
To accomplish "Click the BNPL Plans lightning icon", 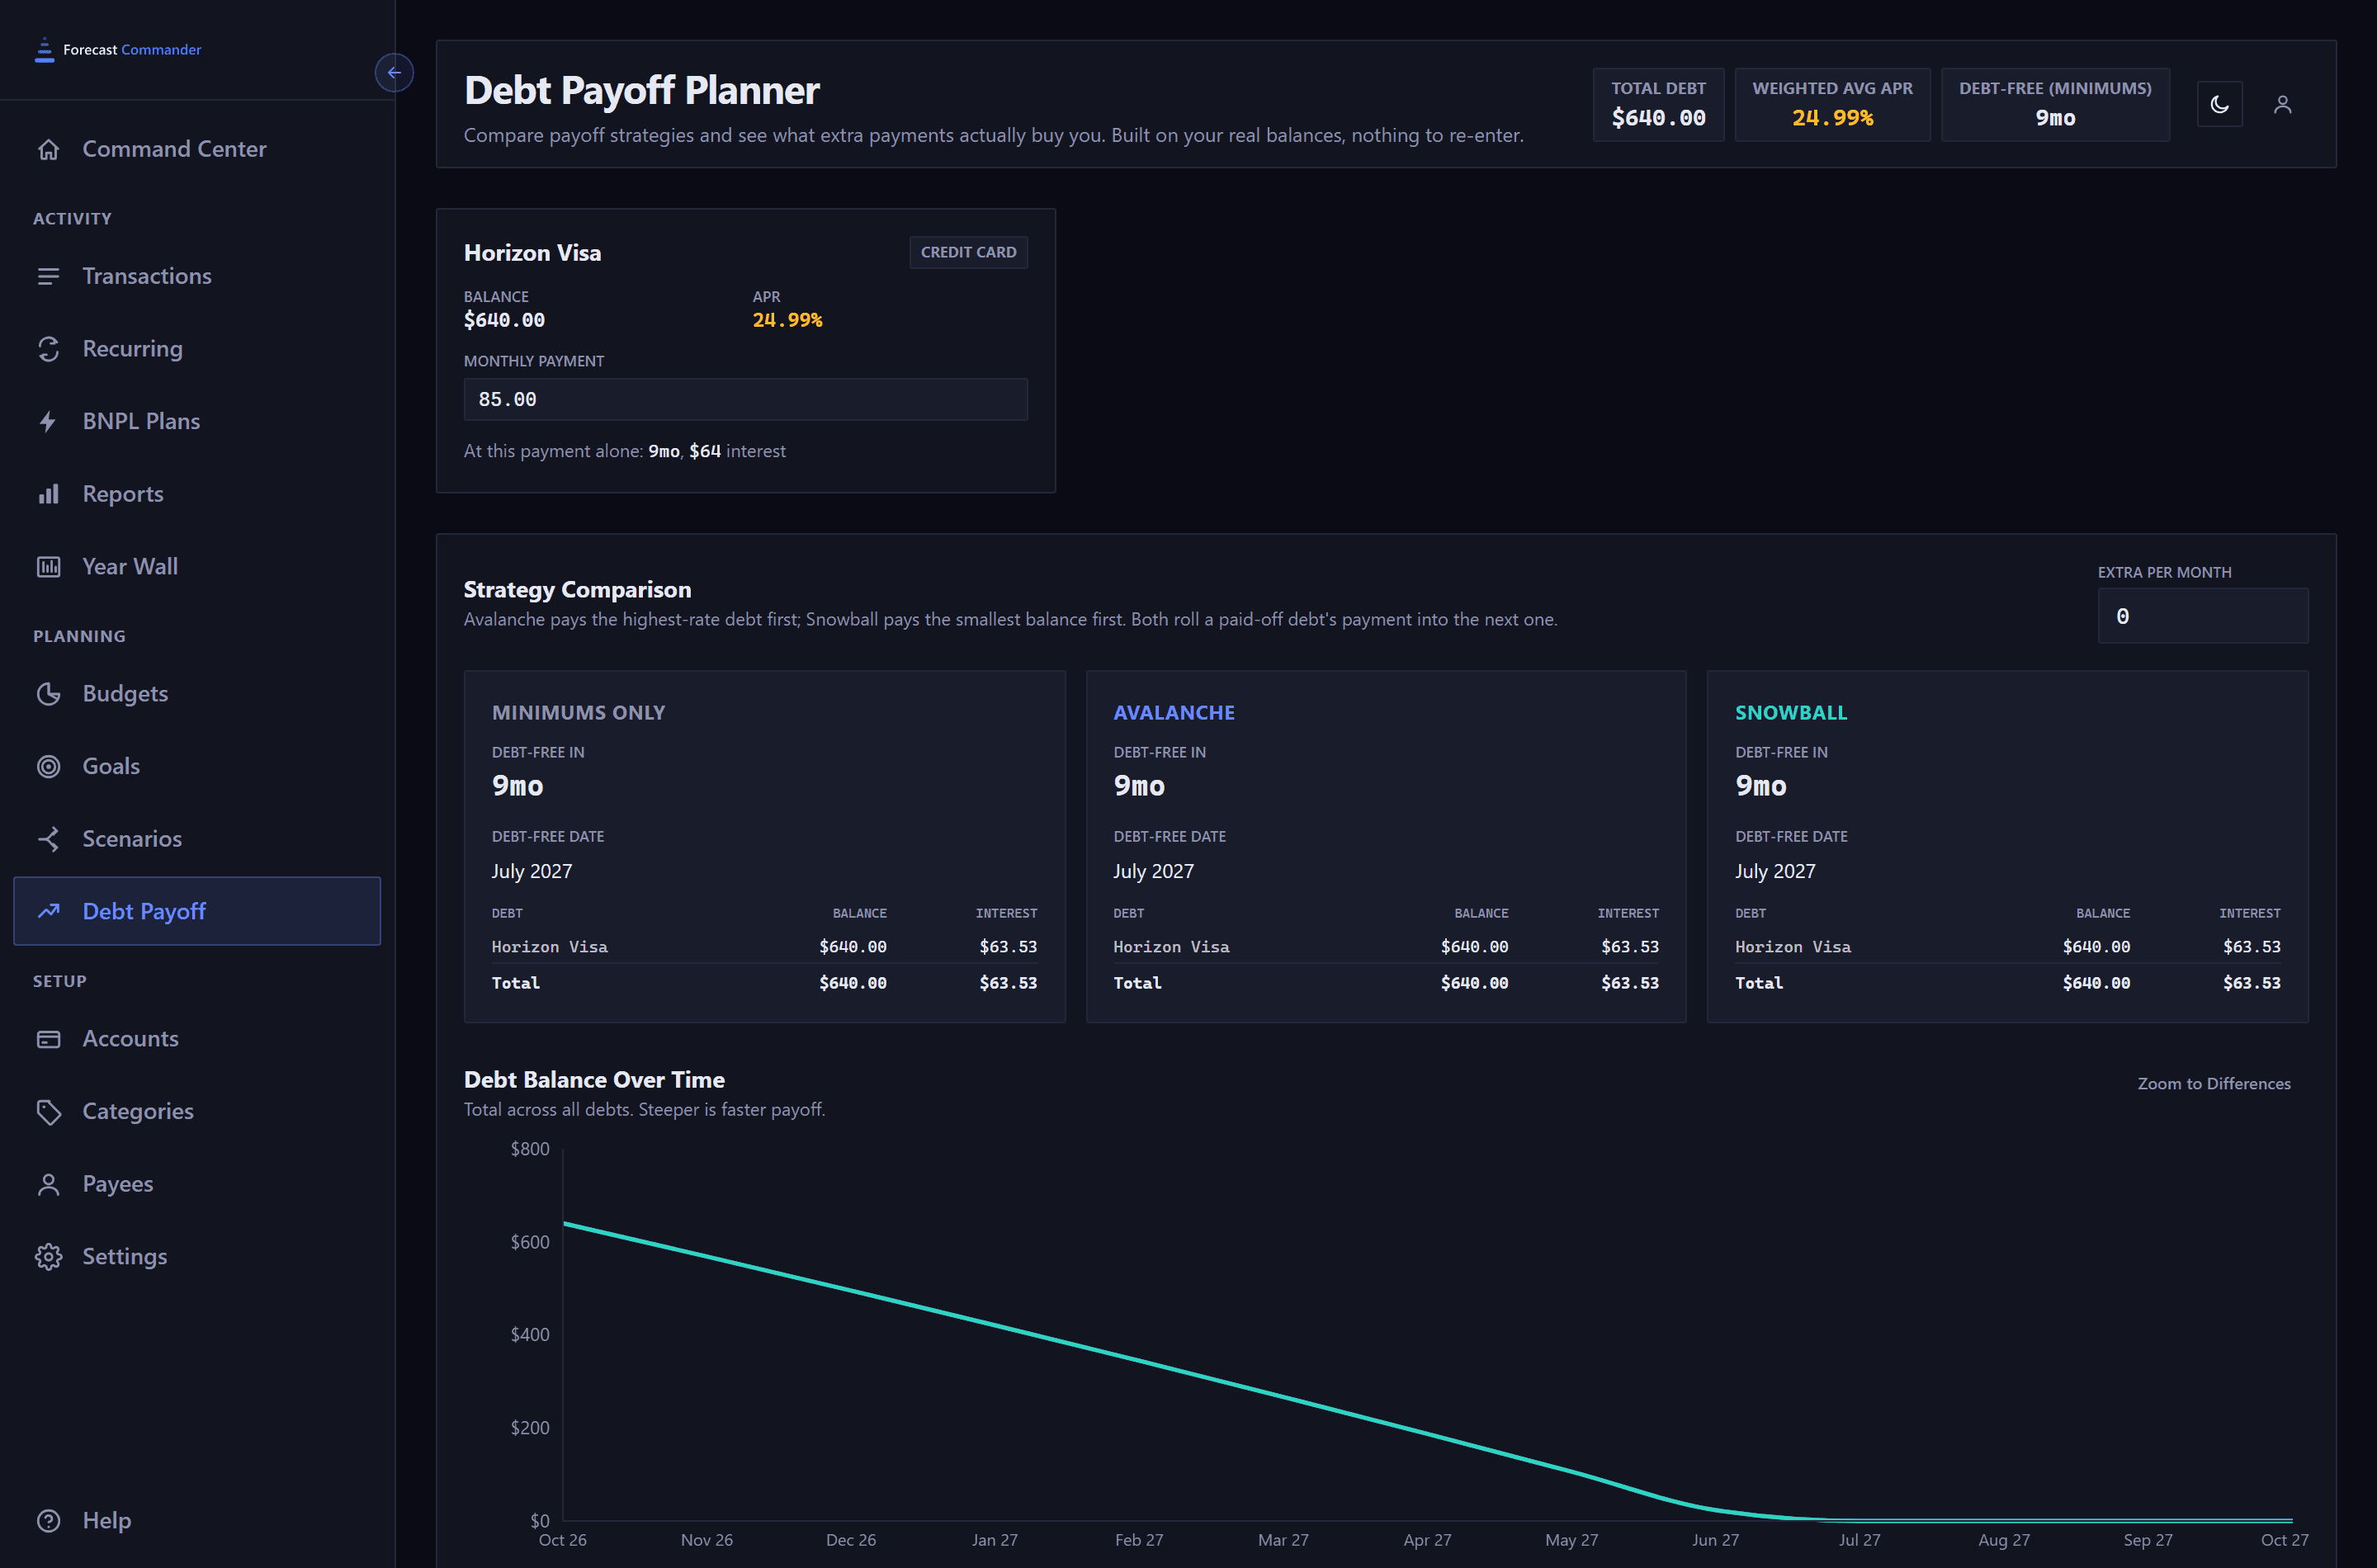I will click(48, 421).
